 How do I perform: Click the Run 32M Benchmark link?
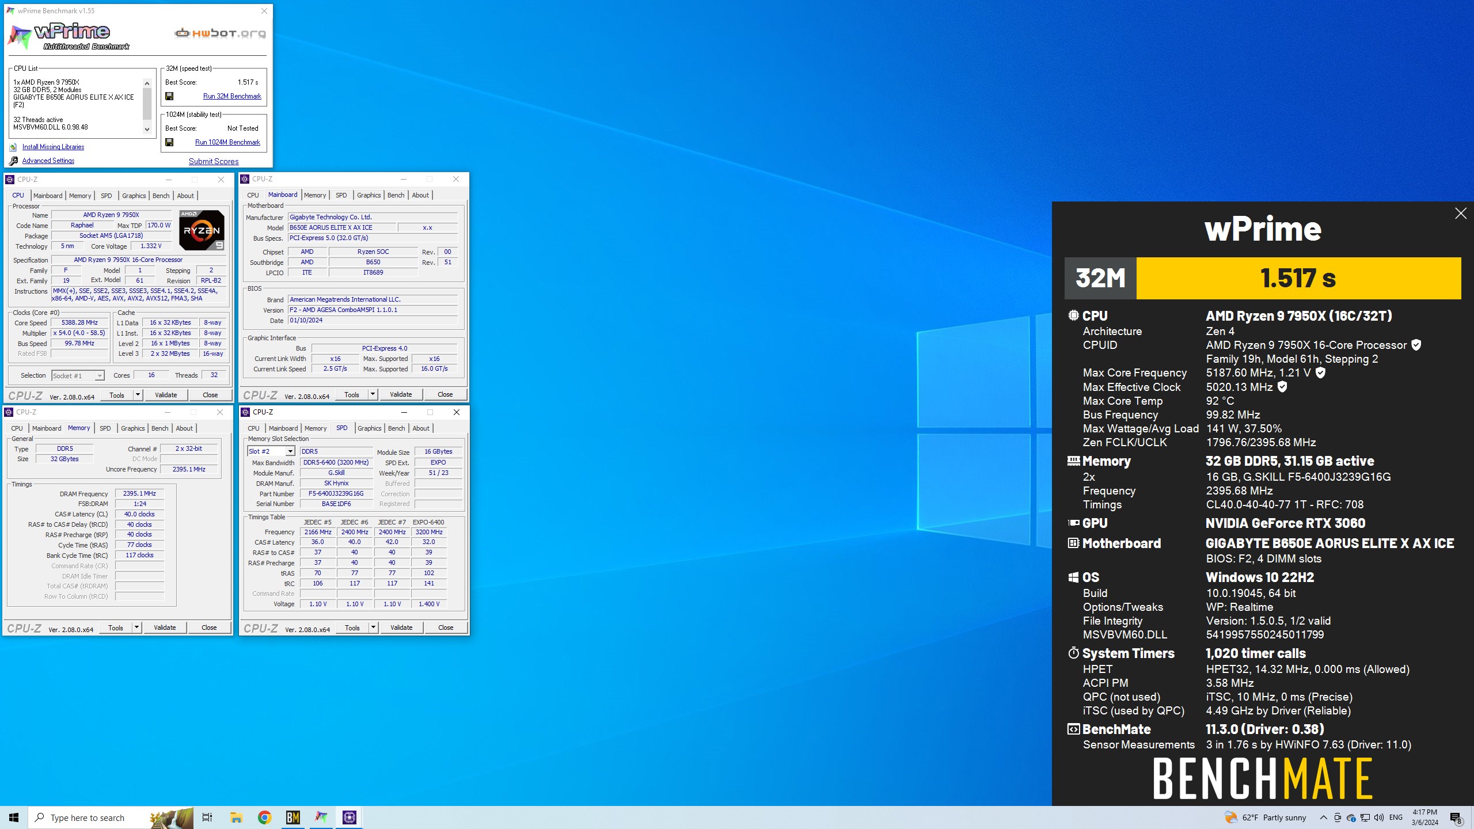point(232,96)
